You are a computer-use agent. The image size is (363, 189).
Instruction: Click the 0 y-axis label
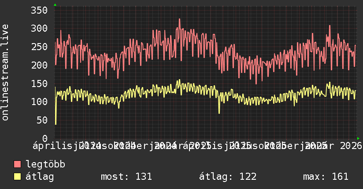click(x=45, y=138)
